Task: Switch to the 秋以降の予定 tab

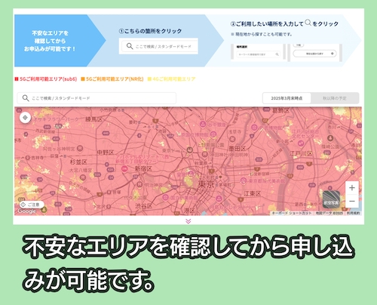Action: click(x=335, y=98)
